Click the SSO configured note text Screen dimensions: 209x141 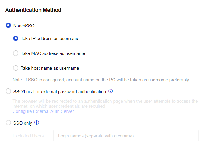(x=101, y=80)
